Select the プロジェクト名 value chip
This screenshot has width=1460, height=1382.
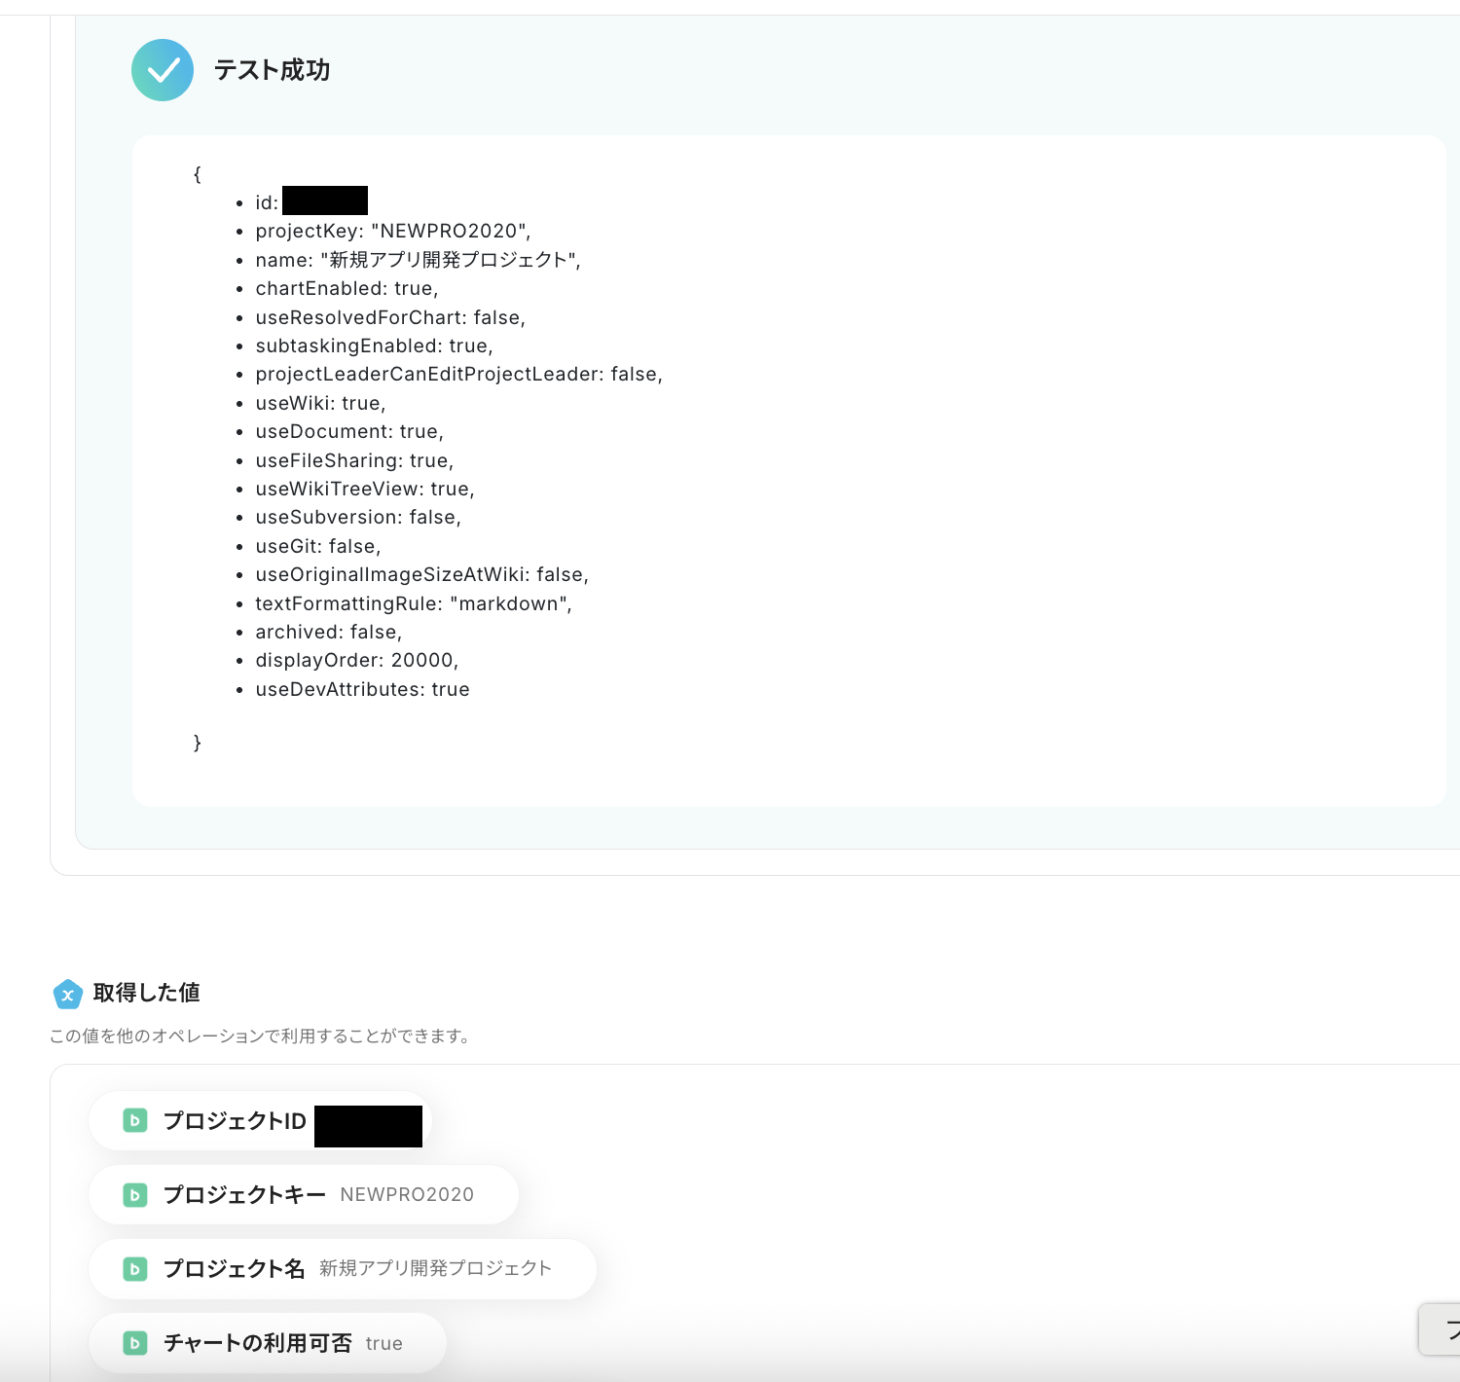[x=343, y=1269]
